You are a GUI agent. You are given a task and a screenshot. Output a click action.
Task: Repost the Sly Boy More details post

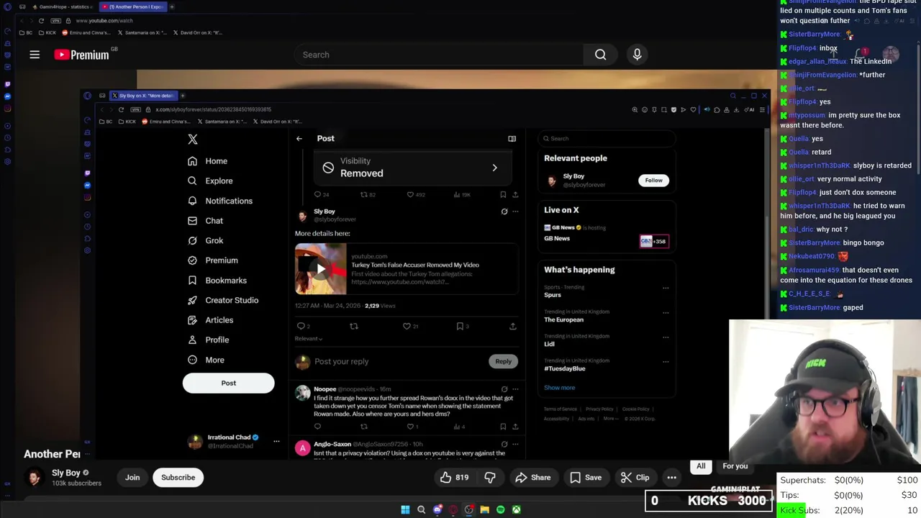[353, 326]
